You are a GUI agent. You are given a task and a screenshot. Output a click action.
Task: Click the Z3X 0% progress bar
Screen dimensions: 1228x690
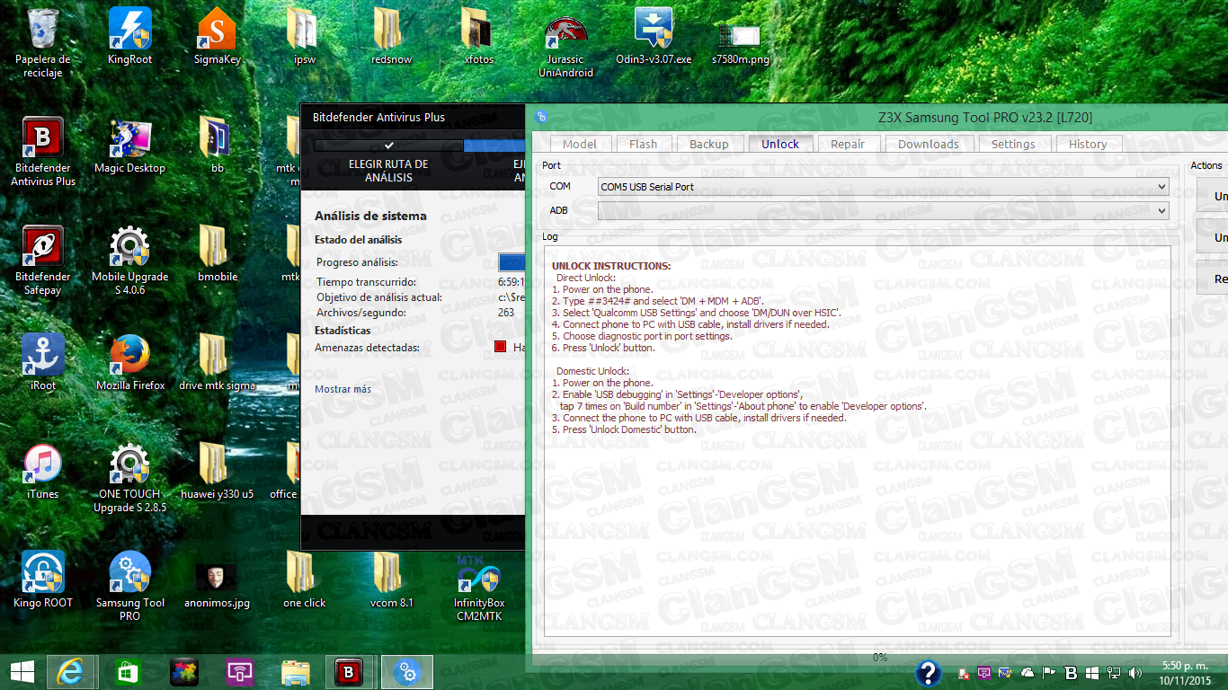pyautogui.click(x=880, y=658)
